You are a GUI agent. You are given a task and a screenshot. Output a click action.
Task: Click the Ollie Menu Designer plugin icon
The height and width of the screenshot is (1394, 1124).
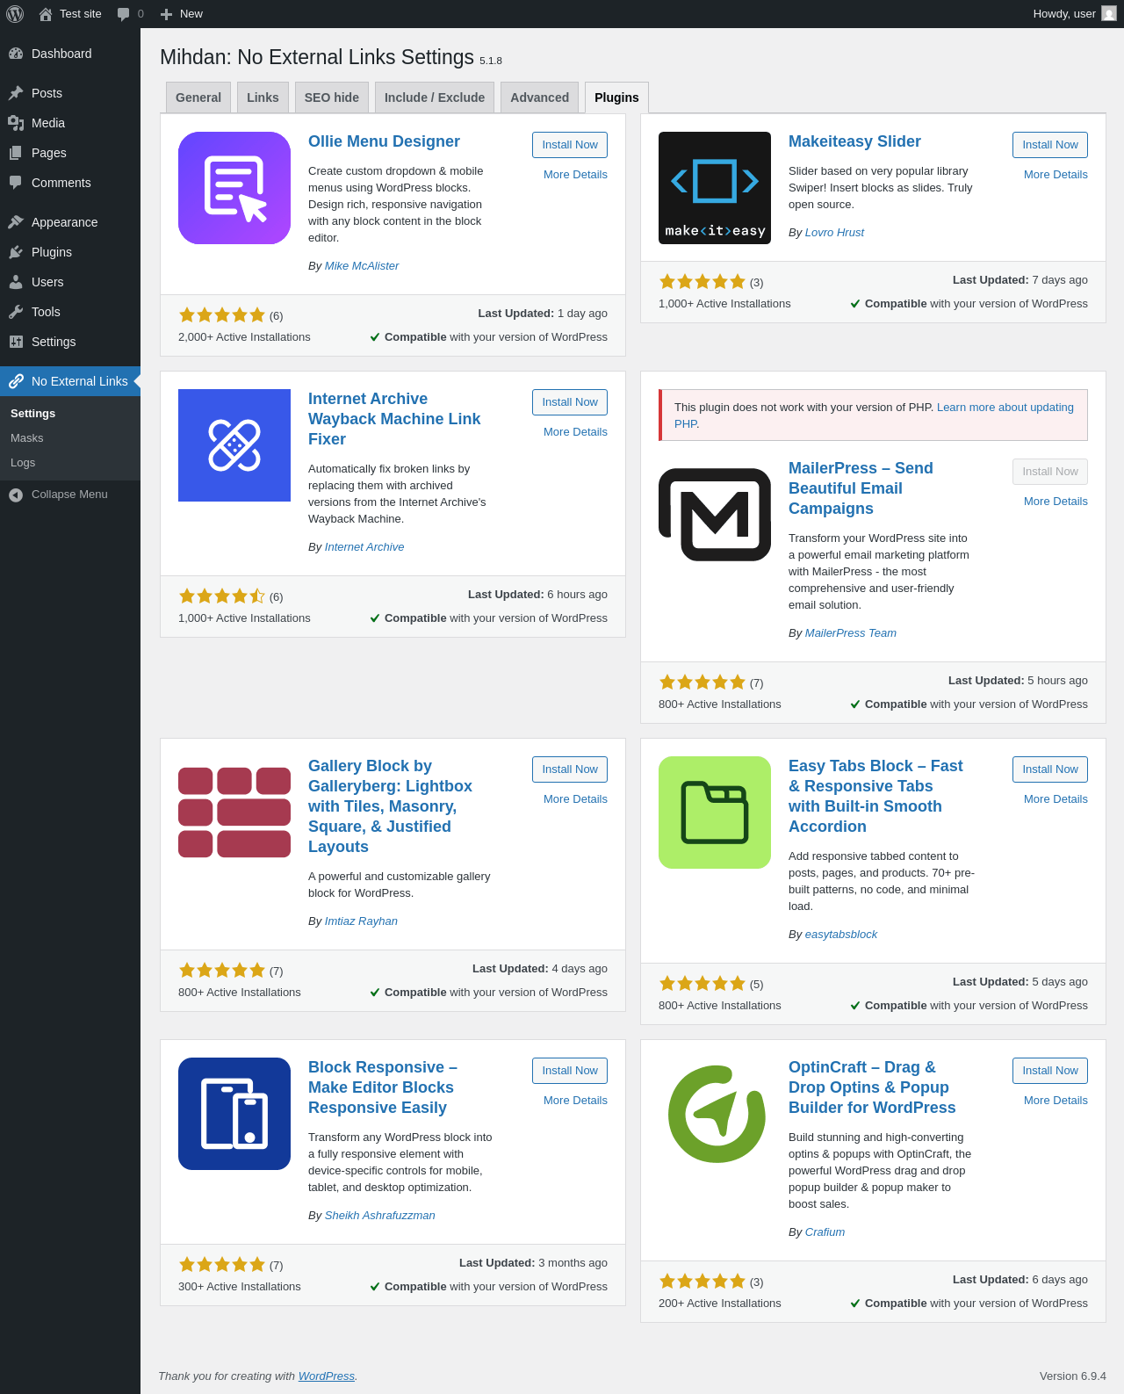[234, 188]
